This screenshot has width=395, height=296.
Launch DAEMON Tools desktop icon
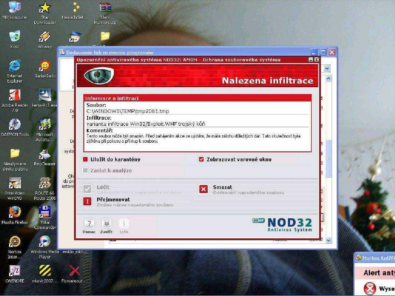coord(15,127)
